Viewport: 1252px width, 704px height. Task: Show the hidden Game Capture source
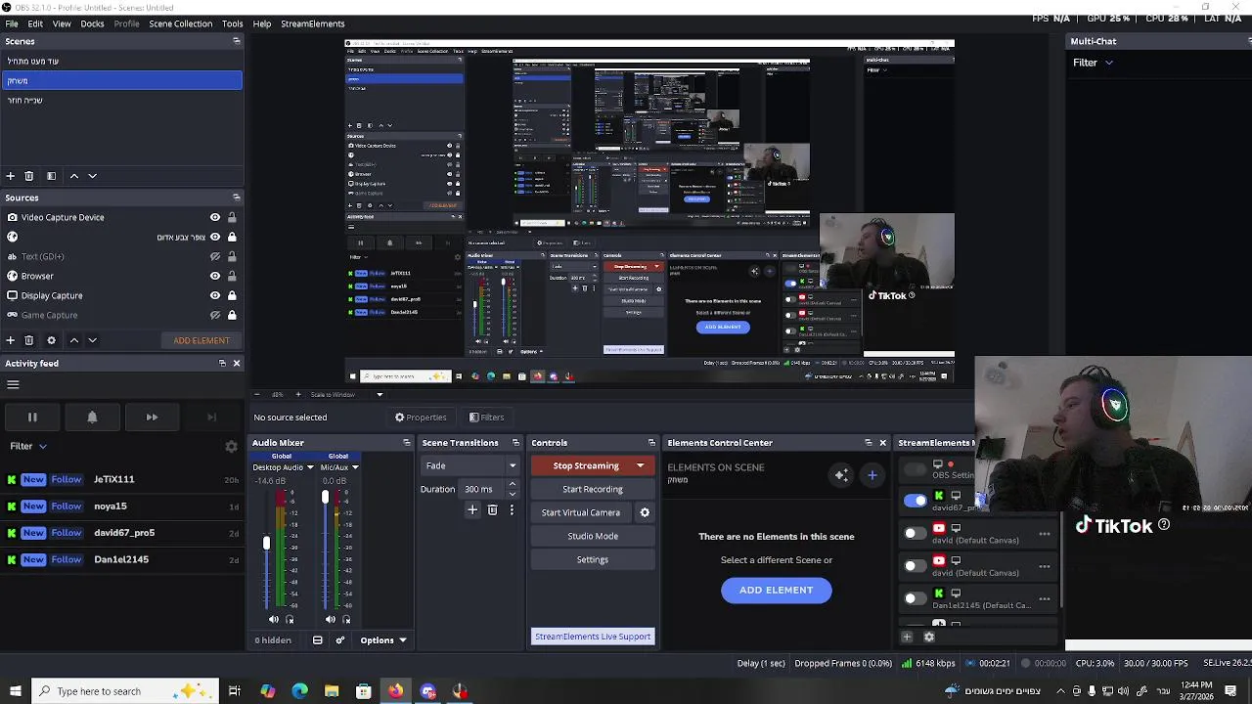click(x=215, y=315)
